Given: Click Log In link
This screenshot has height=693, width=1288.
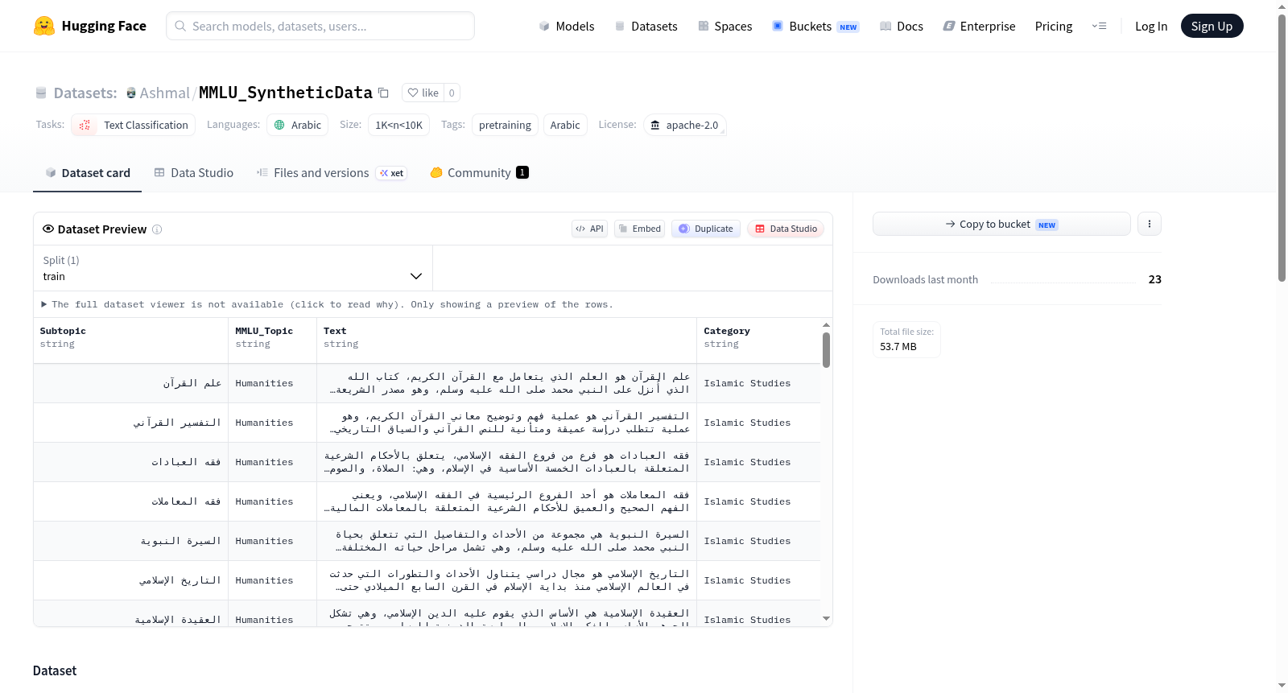Looking at the screenshot, I should 1151,27.
